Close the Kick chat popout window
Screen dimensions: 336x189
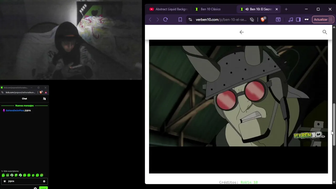point(45,88)
